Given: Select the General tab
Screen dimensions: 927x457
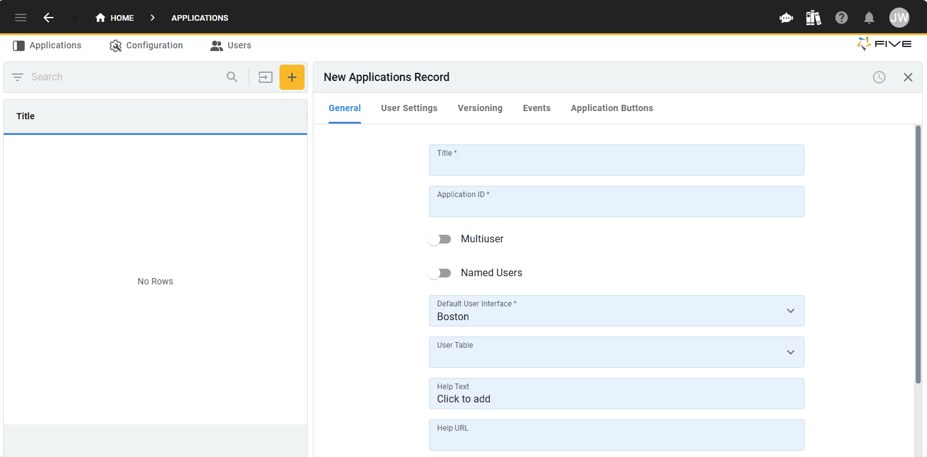Looking at the screenshot, I should pyautogui.click(x=345, y=108).
